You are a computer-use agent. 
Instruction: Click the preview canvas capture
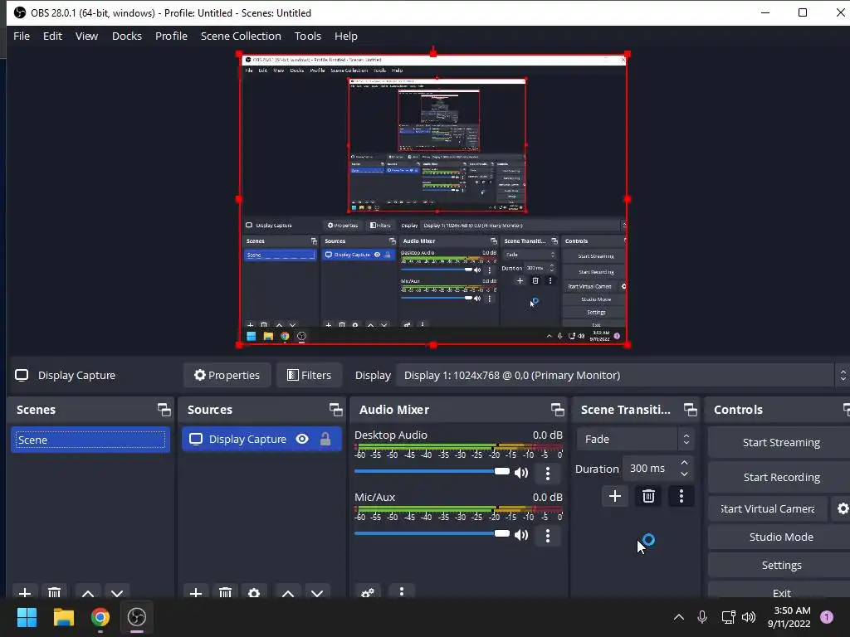click(433, 199)
